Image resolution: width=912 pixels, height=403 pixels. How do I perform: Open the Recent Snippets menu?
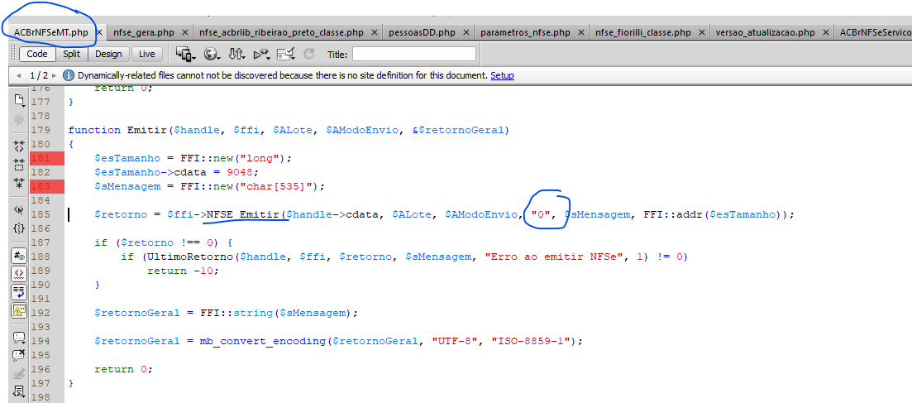(x=19, y=392)
